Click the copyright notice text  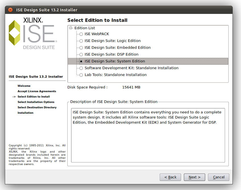click(x=37, y=155)
